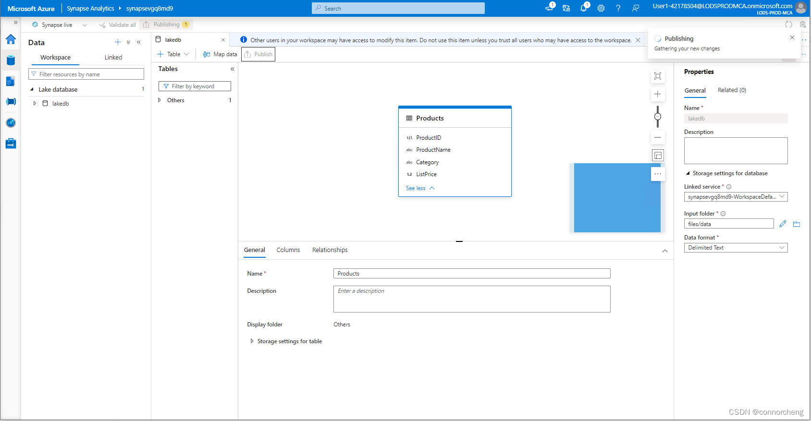Click Validate all
Image resolution: width=811 pixels, height=421 pixels.
click(x=117, y=25)
